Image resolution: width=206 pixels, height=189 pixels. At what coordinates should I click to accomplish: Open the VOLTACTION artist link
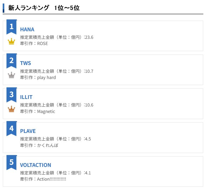point(35,165)
